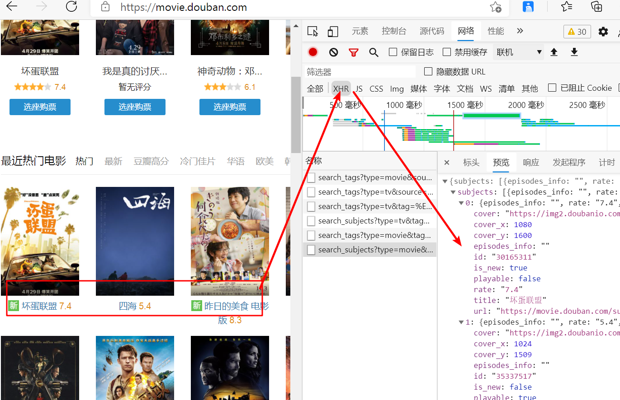Switch to the 元素 DevTools tab
Viewport: 620px width, 400px height.
coord(360,31)
